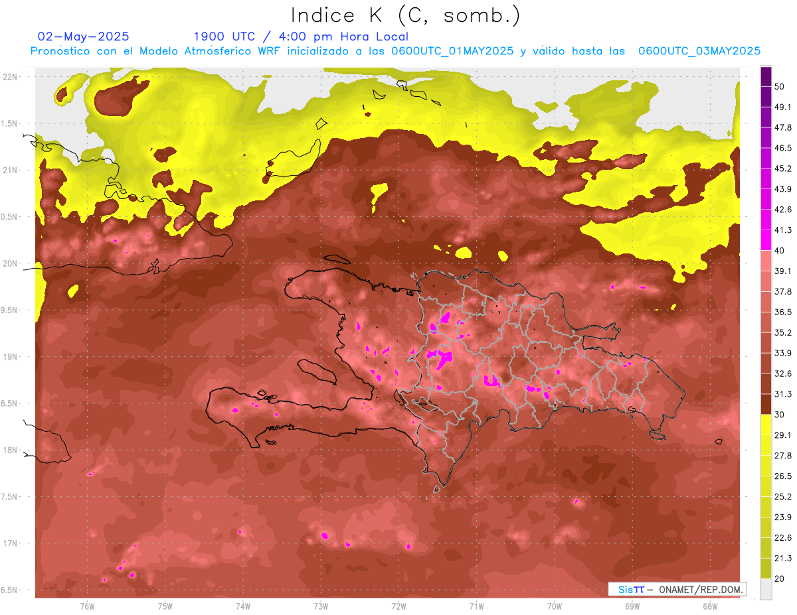Click the "33.9" color bar value

[783, 353]
